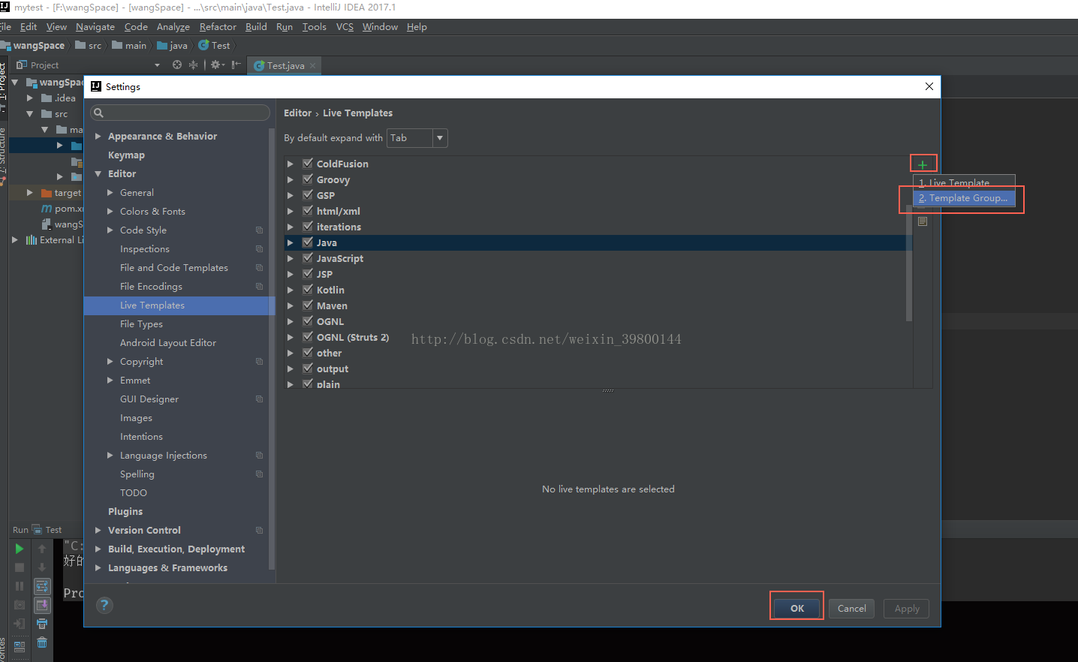Click the scroll-from-source target icon
The height and width of the screenshot is (662, 1078).
pyautogui.click(x=177, y=65)
